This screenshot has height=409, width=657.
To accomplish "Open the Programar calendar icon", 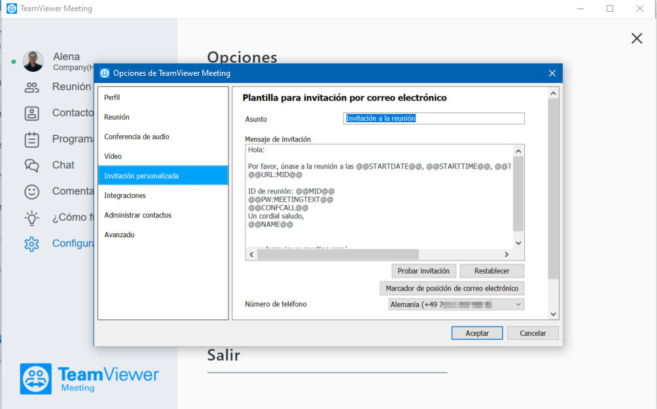I will click(32, 140).
